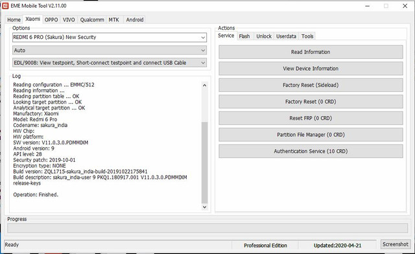Image resolution: width=415 pixels, height=254 pixels.
Task: Click the 'Build version: ZQL1715-sakura_india' line
Action: tap(80, 172)
